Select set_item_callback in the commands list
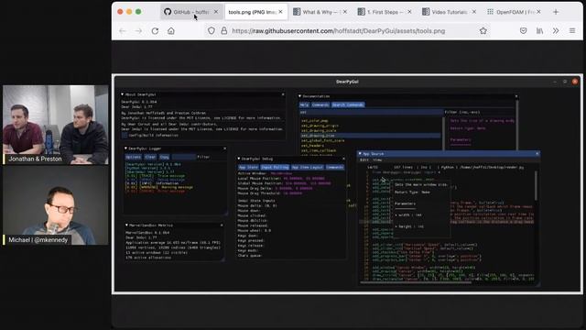 pyautogui.click(x=319, y=150)
